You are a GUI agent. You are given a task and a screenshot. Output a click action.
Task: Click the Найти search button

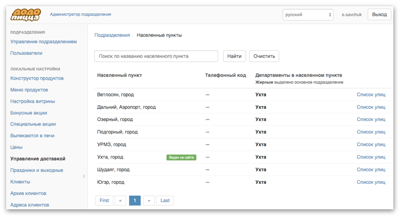(x=234, y=56)
